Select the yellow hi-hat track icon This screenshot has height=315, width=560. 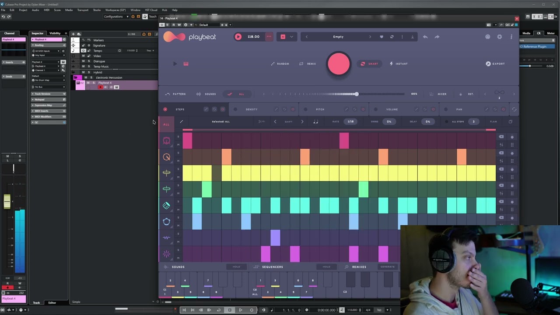click(x=166, y=173)
